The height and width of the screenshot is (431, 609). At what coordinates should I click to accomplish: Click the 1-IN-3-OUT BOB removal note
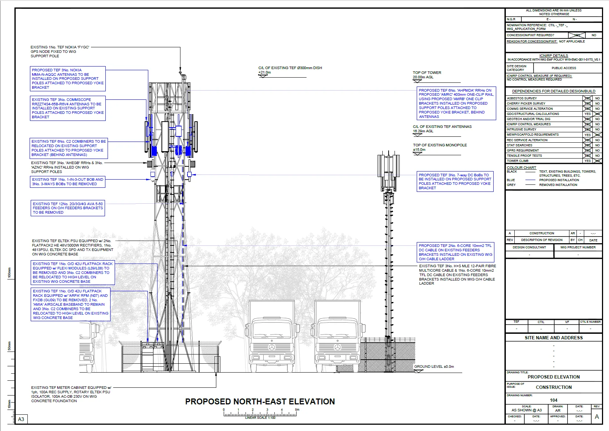(68, 182)
